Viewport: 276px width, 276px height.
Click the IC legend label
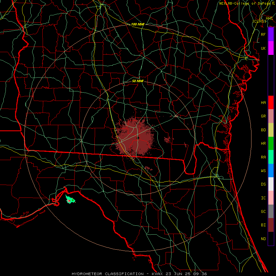point(263,198)
